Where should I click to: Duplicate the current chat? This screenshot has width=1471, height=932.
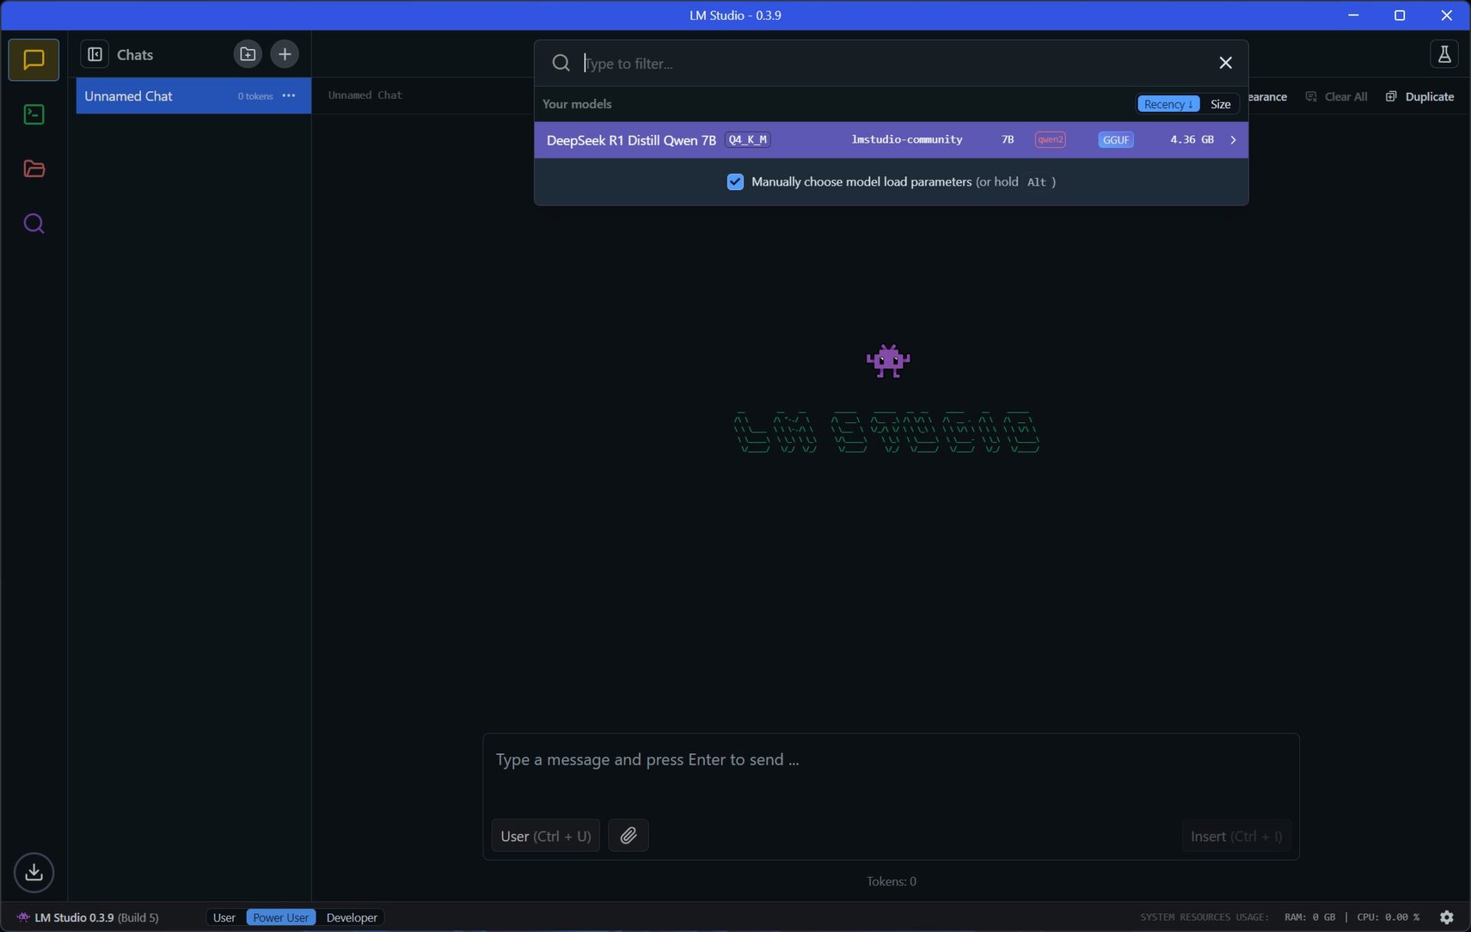tap(1420, 97)
